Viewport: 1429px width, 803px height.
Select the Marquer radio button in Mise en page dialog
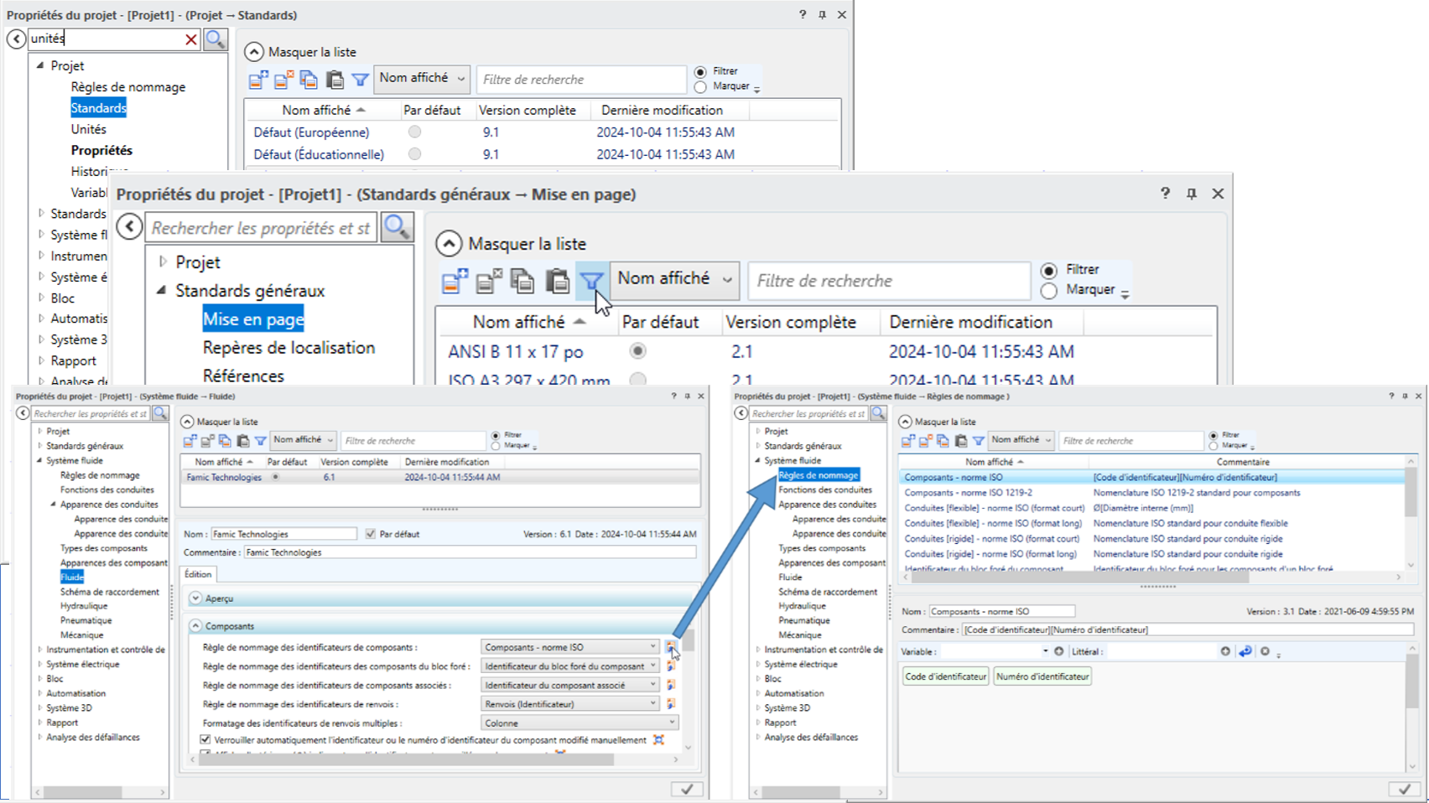click(x=1048, y=290)
